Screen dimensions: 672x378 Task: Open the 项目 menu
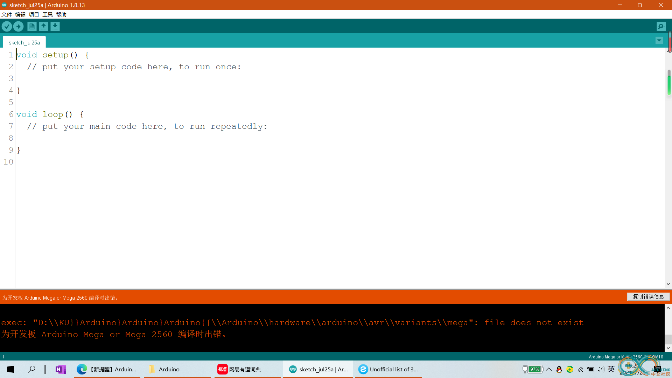click(34, 14)
